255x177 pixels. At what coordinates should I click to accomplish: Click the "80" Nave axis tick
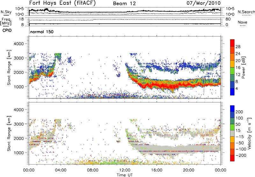tap(228, 19)
